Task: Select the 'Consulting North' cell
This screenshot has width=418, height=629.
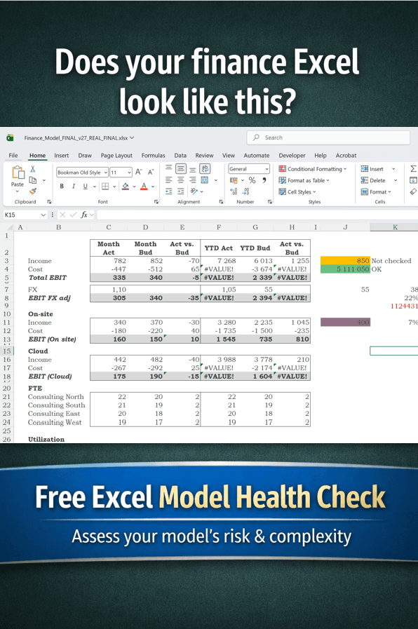Action: (56, 397)
